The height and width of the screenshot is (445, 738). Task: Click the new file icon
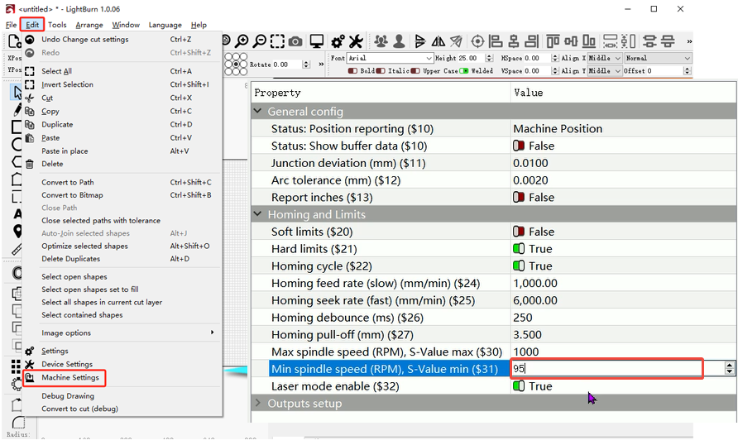click(x=14, y=41)
